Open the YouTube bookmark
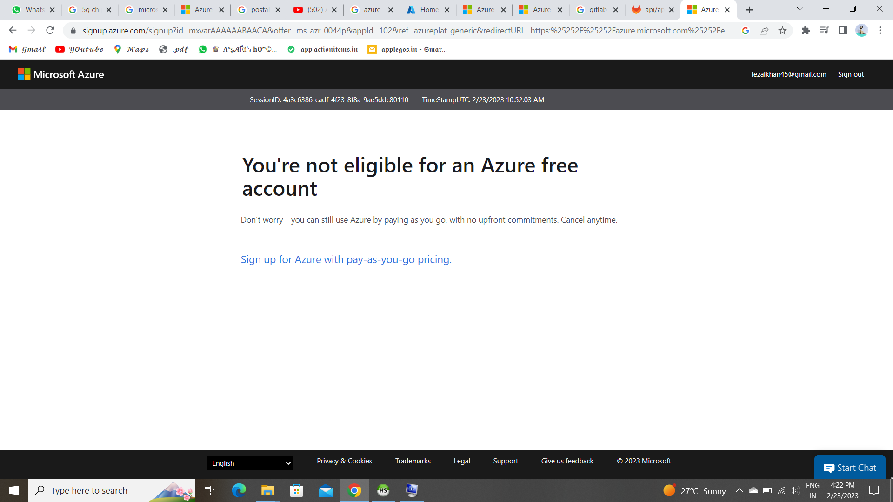The width and height of the screenshot is (893, 502). pyautogui.click(x=79, y=49)
